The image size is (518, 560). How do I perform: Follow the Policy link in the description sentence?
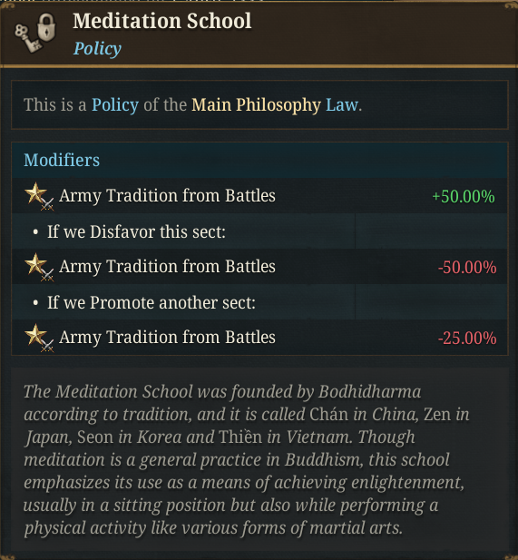[115, 105]
